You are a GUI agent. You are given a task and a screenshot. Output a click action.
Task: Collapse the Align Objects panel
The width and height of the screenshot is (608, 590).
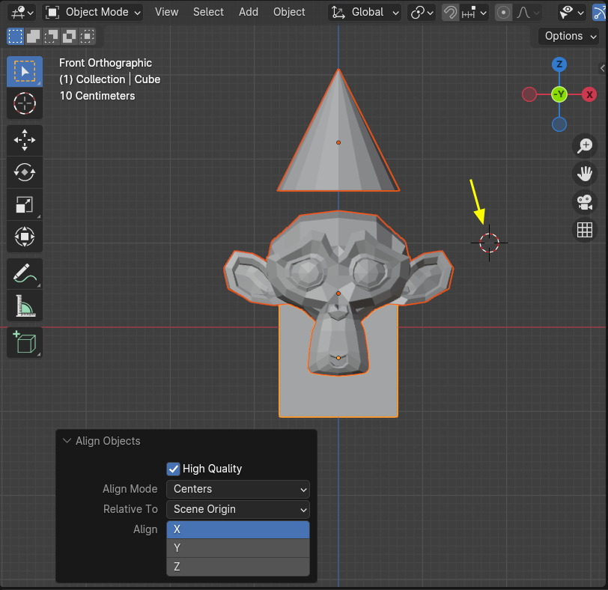click(x=67, y=441)
